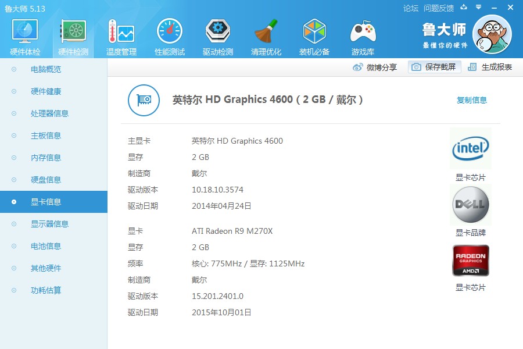Select 电脑概览 in the sidebar
523x349 pixels.
pyautogui.click(x=53, y=69)
